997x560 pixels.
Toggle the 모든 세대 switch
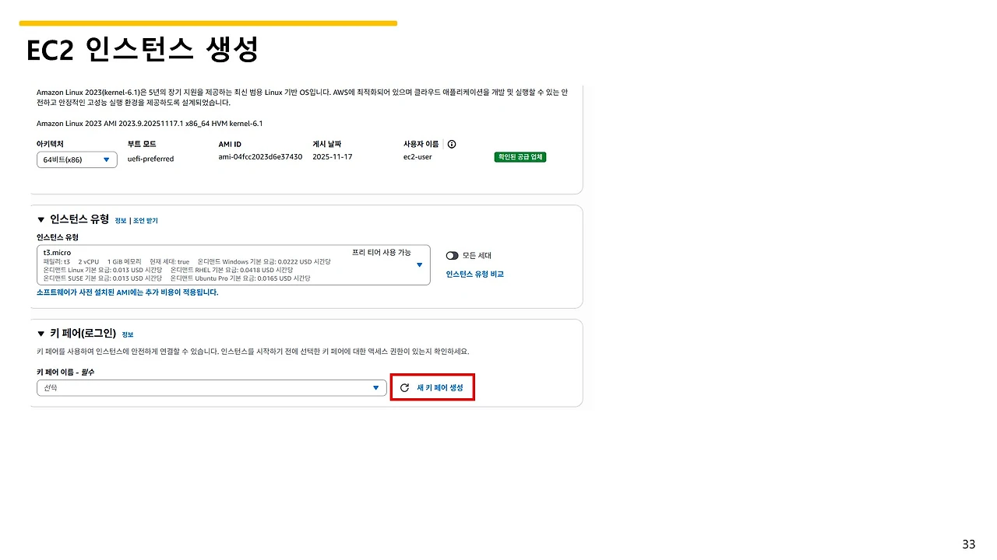tap(452, 255)
